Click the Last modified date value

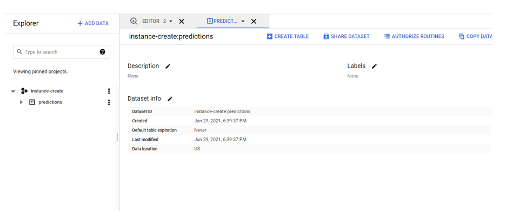click(221, 140)
